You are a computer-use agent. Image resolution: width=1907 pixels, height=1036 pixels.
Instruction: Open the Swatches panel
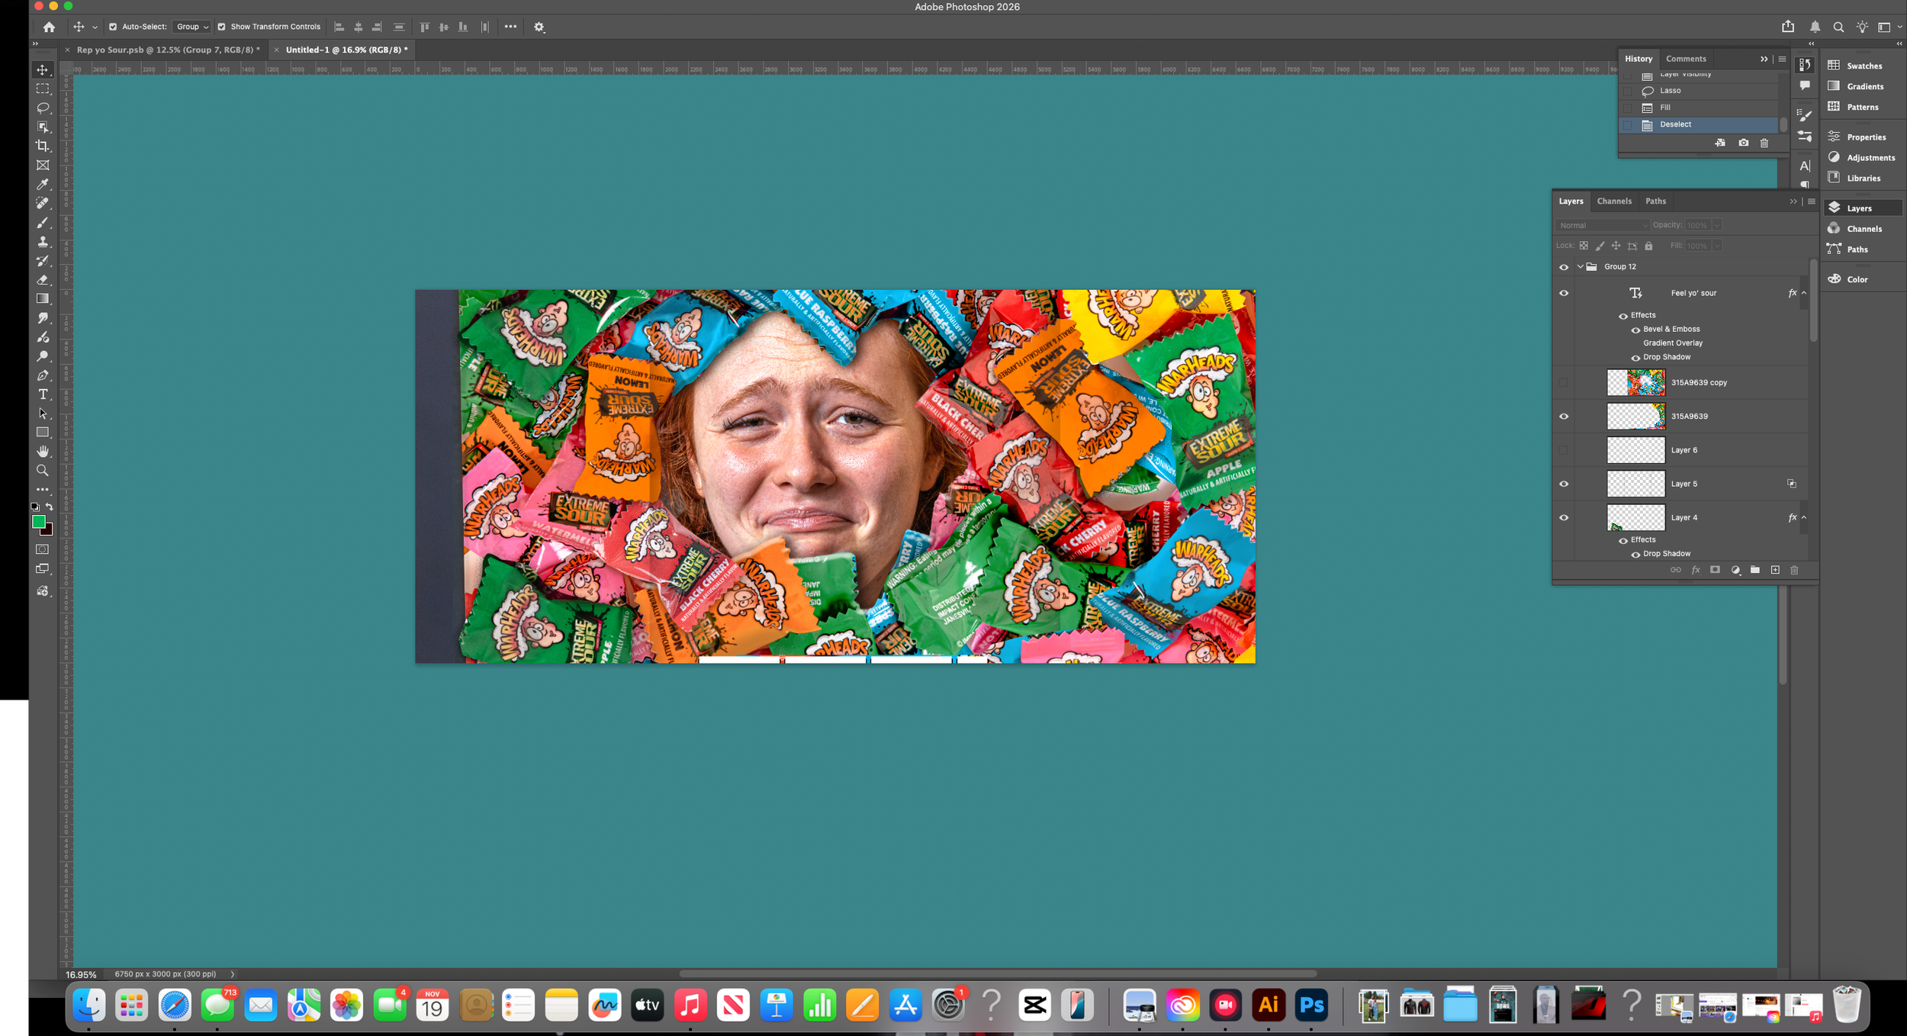coord(1864,66)
